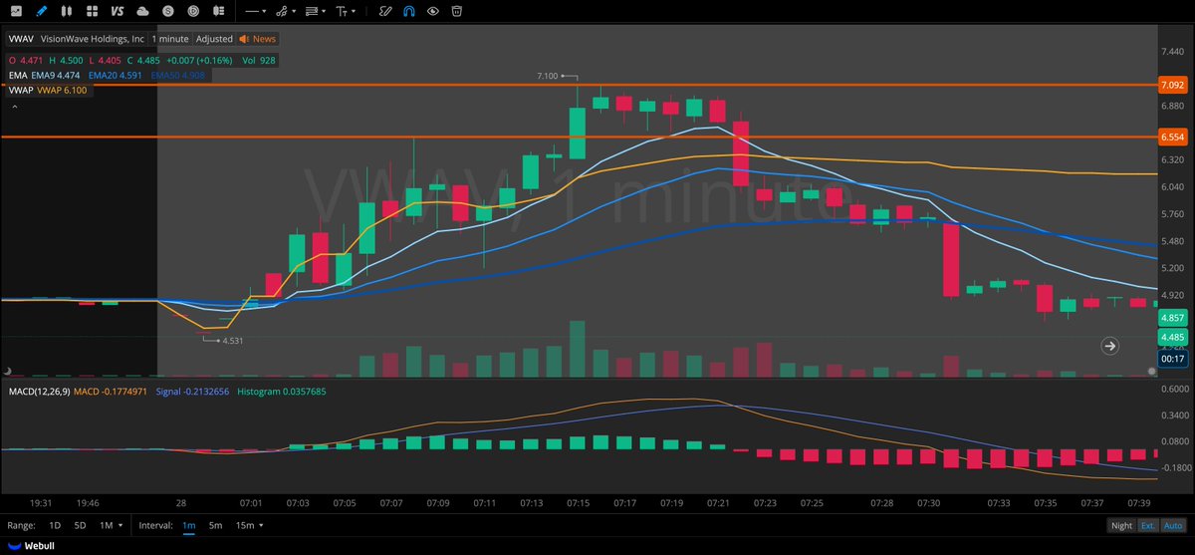Screen dimensions: 1195x555
Task: Expand the path tool dropdown arrow
Action: (294, 12)
